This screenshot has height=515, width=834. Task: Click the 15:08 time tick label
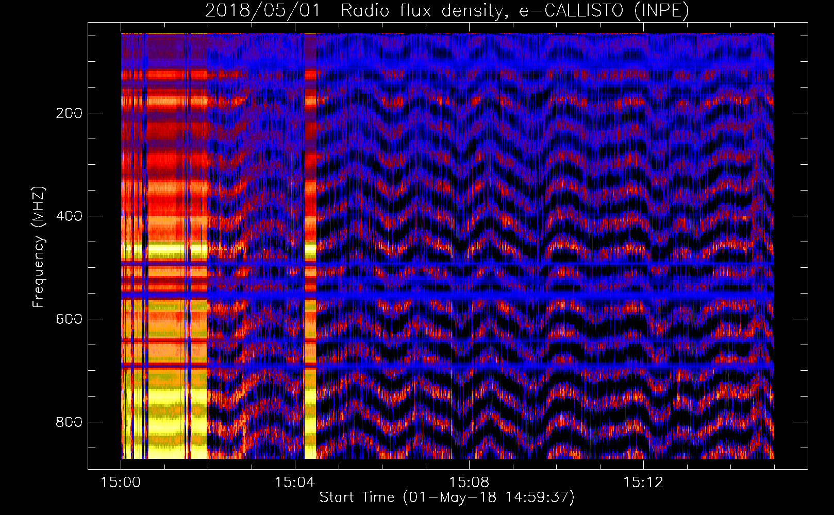pos(469,483)
